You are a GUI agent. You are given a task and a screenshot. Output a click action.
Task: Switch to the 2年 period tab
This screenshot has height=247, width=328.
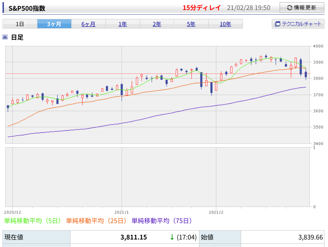coord(157,24)
